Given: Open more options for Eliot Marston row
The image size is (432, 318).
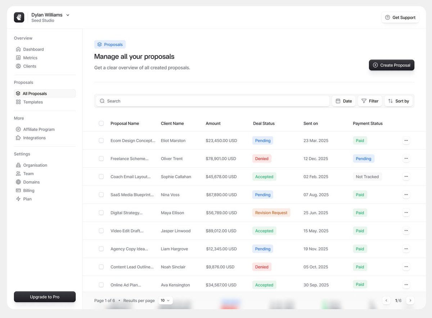Looking at the screenshot, I should [406, 140].
